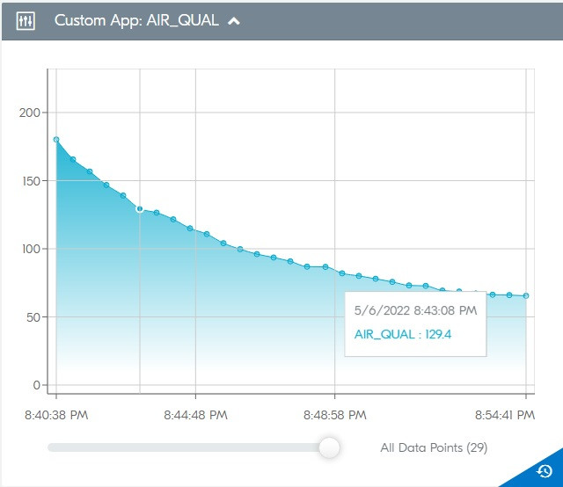Collapse the AIR_QUAL panel with the chevron
563x487 pixels.
coord(234,22)
